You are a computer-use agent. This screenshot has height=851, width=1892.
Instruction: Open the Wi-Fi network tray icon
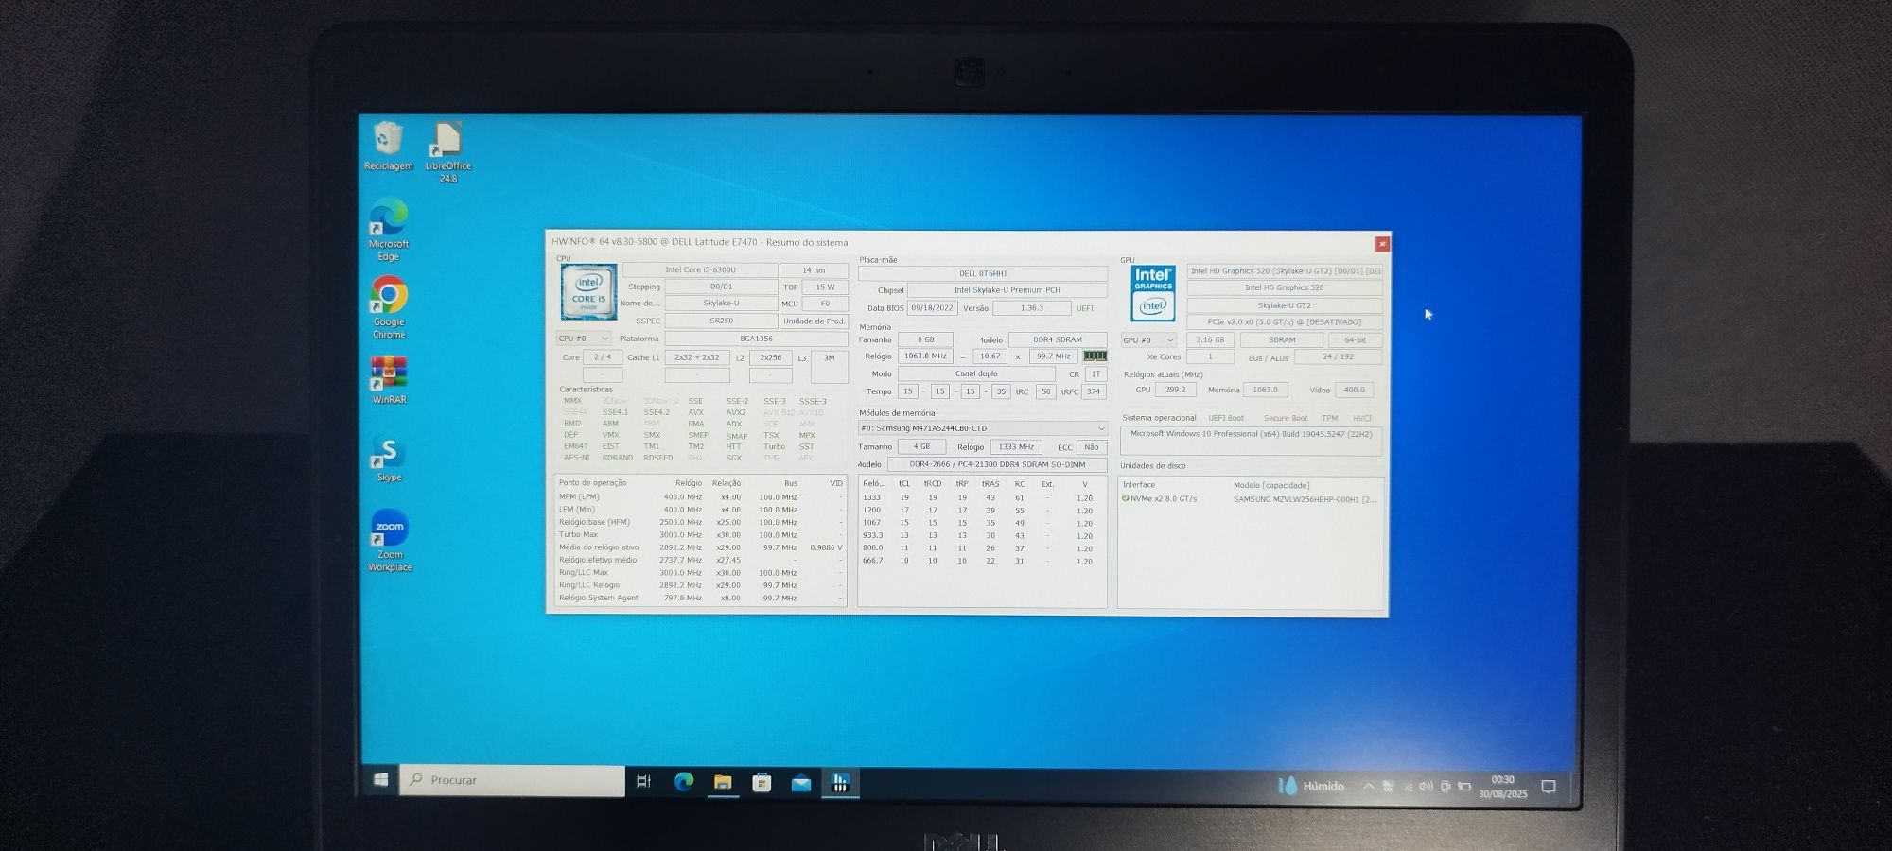[1408, 787]
